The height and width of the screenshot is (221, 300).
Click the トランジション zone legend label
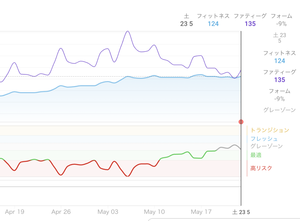point(270,130)
